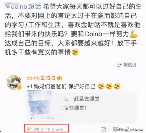Click the first hug emoji in comment

click(x=101, y=86)
